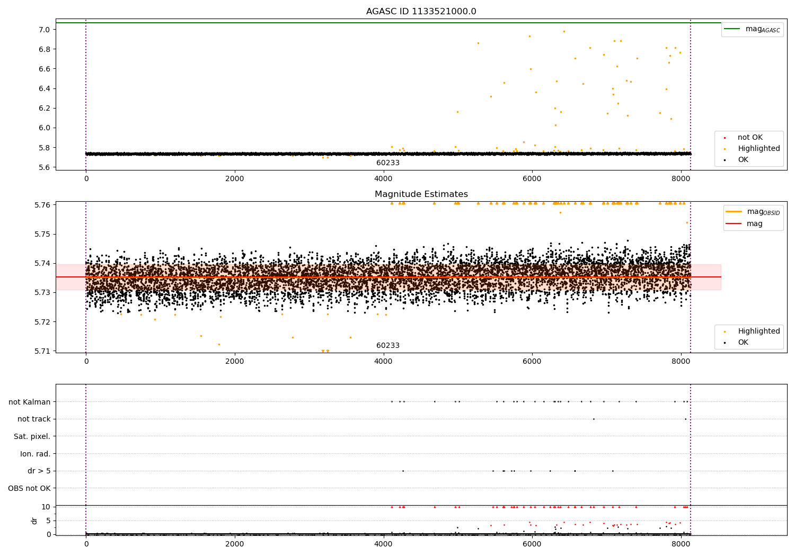This screenshot has height=556, width=795.
Task: Click the 'OBS not OK' row label
Action: pos(30,489)
